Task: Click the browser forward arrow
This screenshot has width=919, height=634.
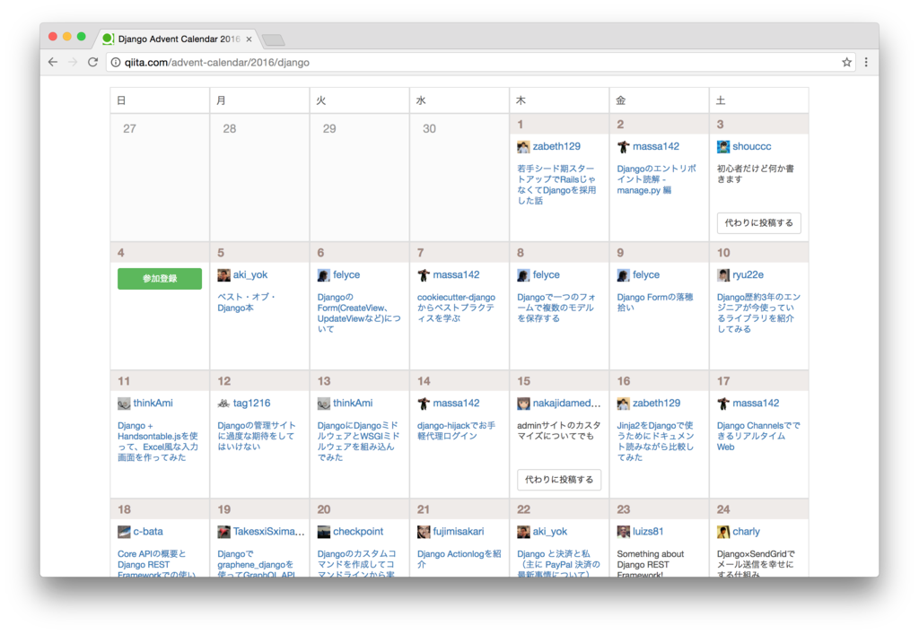Action: pos(73,62)
